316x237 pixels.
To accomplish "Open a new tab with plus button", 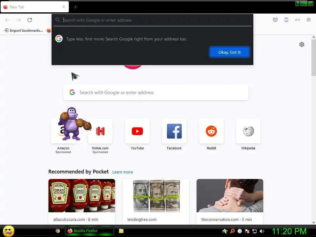I will coord(75,7).
